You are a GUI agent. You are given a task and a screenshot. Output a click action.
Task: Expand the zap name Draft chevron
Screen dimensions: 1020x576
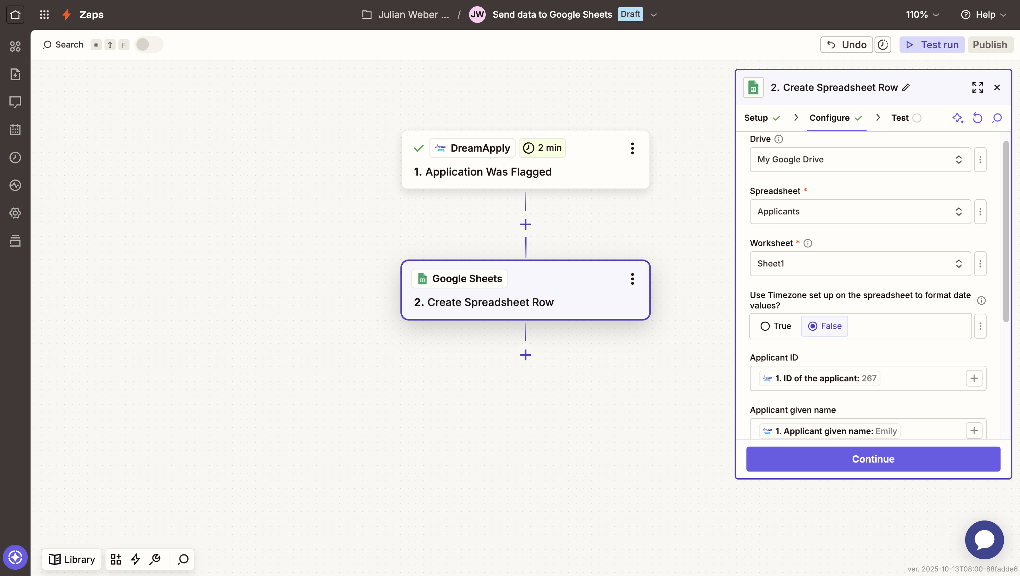tap(653, 15)
